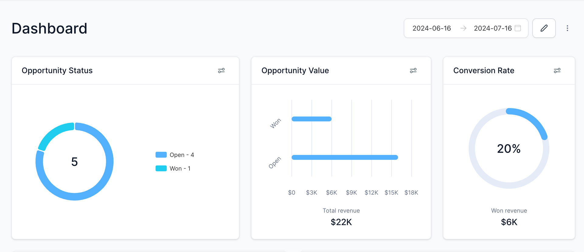
Task: Open Conversion Rate filter settings icon
Action: pyautogui.click(x=557, y=71)
